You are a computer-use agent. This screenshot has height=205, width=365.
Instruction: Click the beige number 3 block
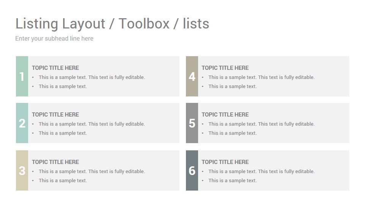(22, 170)
